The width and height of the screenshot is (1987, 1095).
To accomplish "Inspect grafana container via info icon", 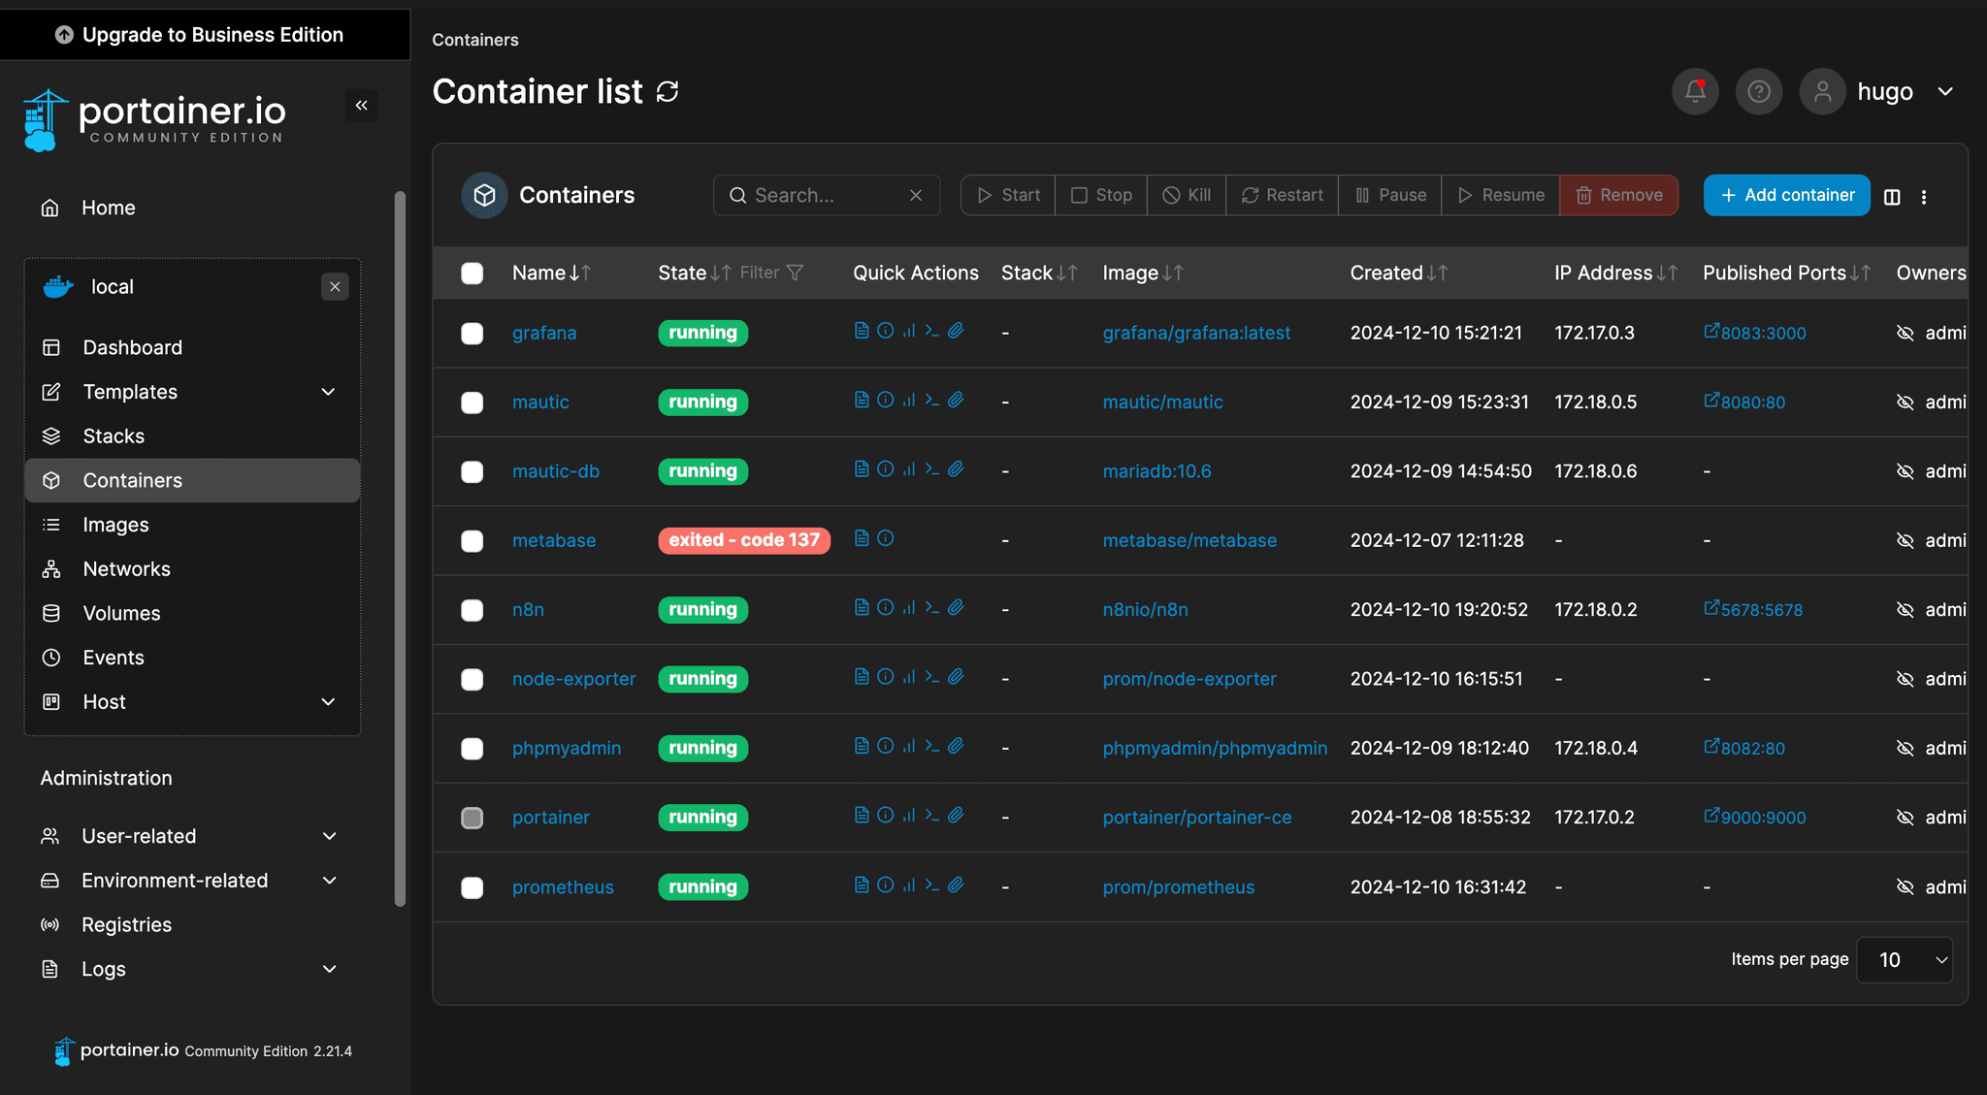I will pos(885,331).
